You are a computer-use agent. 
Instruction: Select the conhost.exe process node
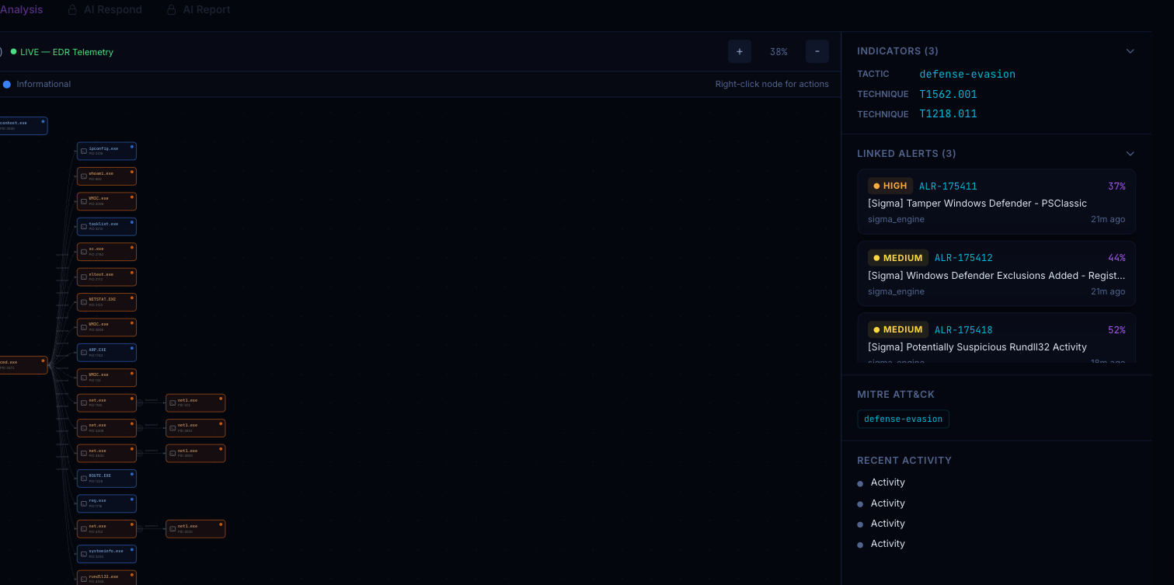pos(23,126)
